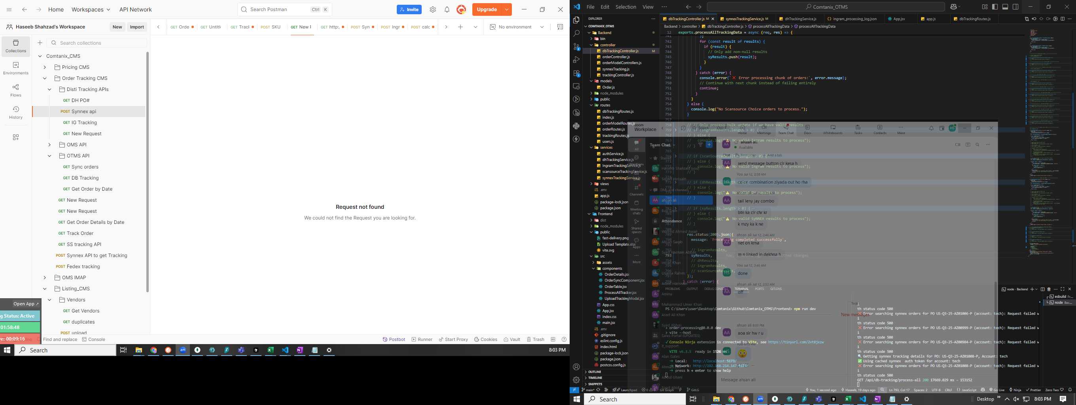Open the Workspaces dropdown in Postman
Image resolution: width=1076 pixels, height=405 pixels.
coord(91,9)
